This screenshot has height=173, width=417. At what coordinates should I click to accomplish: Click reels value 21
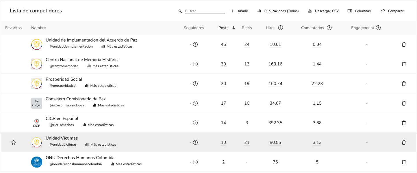coord(247,142)
